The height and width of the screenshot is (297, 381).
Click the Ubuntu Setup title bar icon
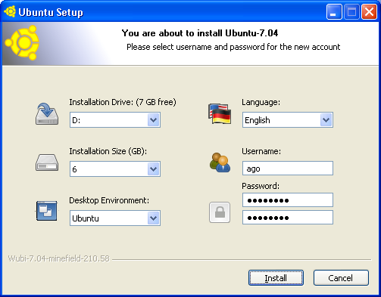(10, 11)
